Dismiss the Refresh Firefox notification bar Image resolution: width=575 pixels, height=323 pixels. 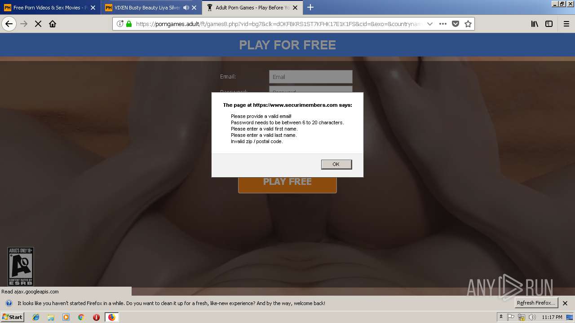pyautogui.click(x=565, y=303)
